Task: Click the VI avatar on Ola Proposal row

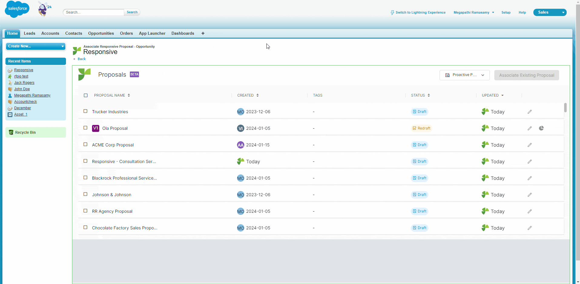Action: pyautogui.click(x=240, y=128)
